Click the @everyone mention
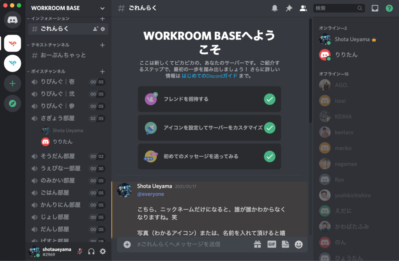Image resolution: width=399 pixels, height=261 pixels. [x=151, y=194]
